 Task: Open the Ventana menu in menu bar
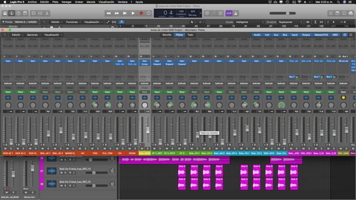pos(122,2)
